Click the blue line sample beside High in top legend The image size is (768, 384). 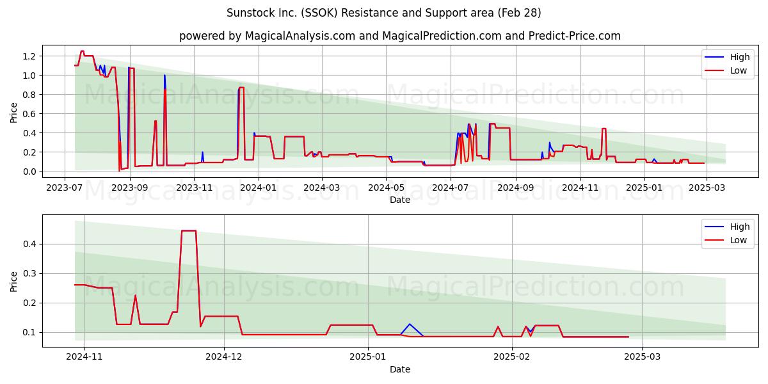pos(715,58)
